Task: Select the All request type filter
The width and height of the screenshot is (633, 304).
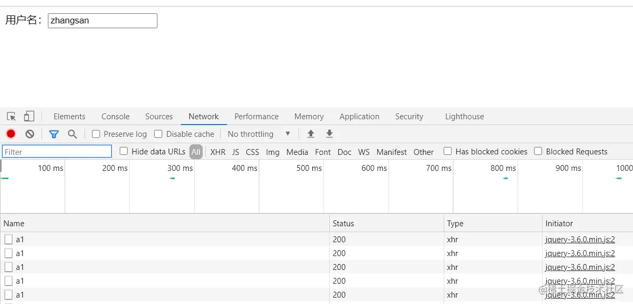Action: [x=196, y=152]
